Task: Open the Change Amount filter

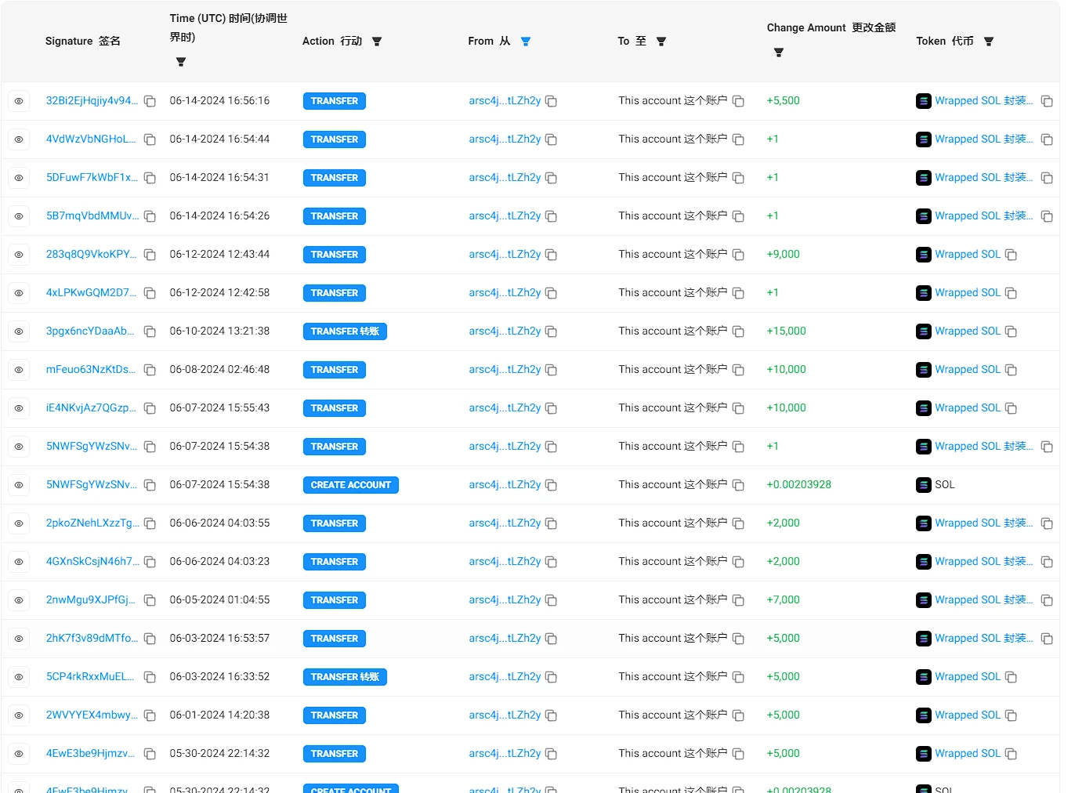Action: 778,52
